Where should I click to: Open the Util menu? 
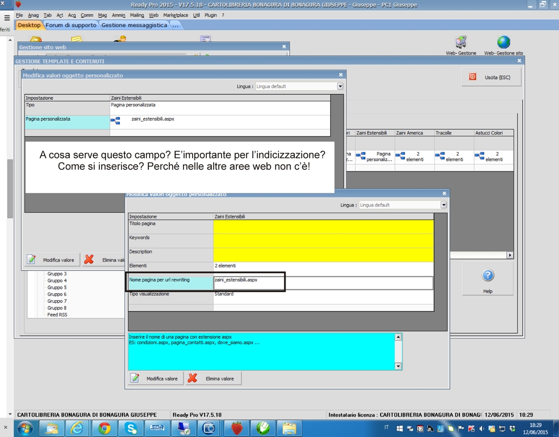point(197,15)
